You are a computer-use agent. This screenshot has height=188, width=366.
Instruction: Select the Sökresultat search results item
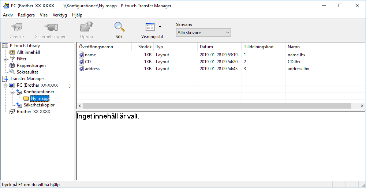(27, 72)
